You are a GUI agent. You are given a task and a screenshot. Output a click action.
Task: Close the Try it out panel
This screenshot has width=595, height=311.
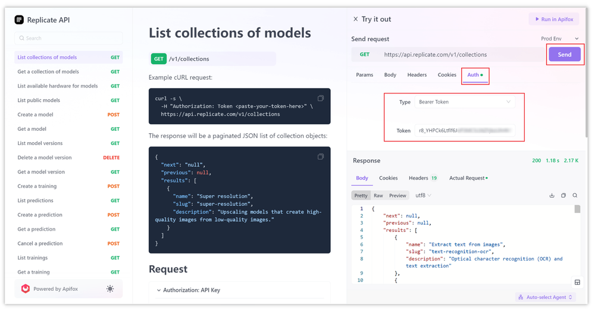356,19
